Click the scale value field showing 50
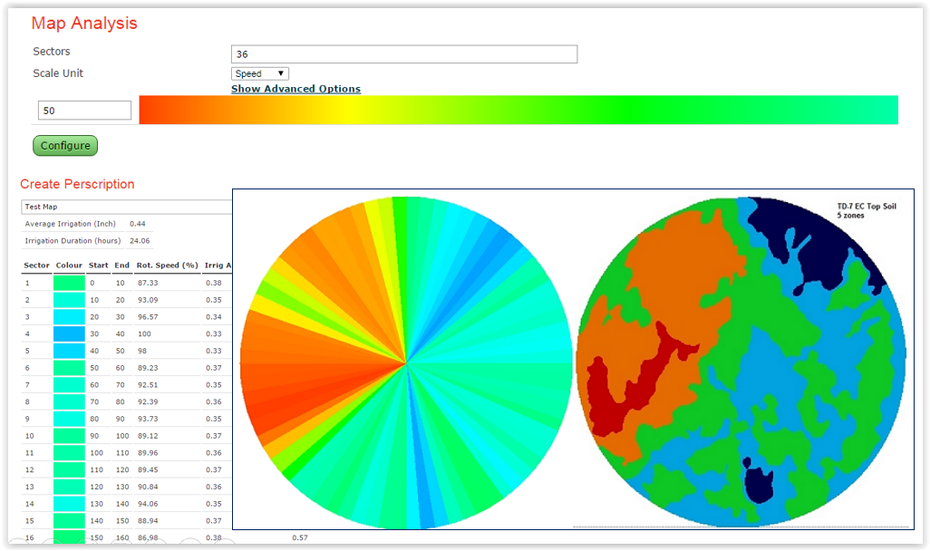 coord(85,111)
